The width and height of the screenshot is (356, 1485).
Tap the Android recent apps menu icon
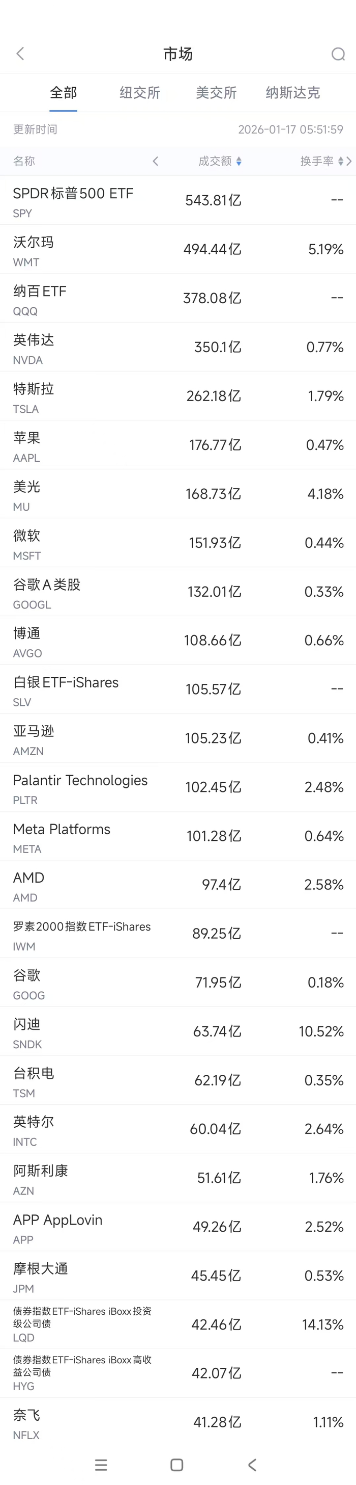click(x=101, y=1465)
